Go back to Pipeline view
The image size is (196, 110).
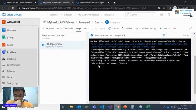click(48, 28)
